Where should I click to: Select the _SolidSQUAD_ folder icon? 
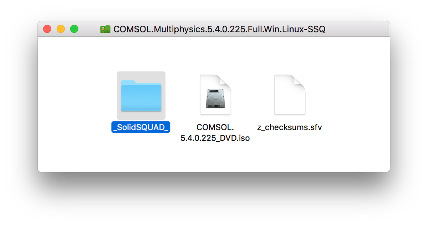coord(141,96)
